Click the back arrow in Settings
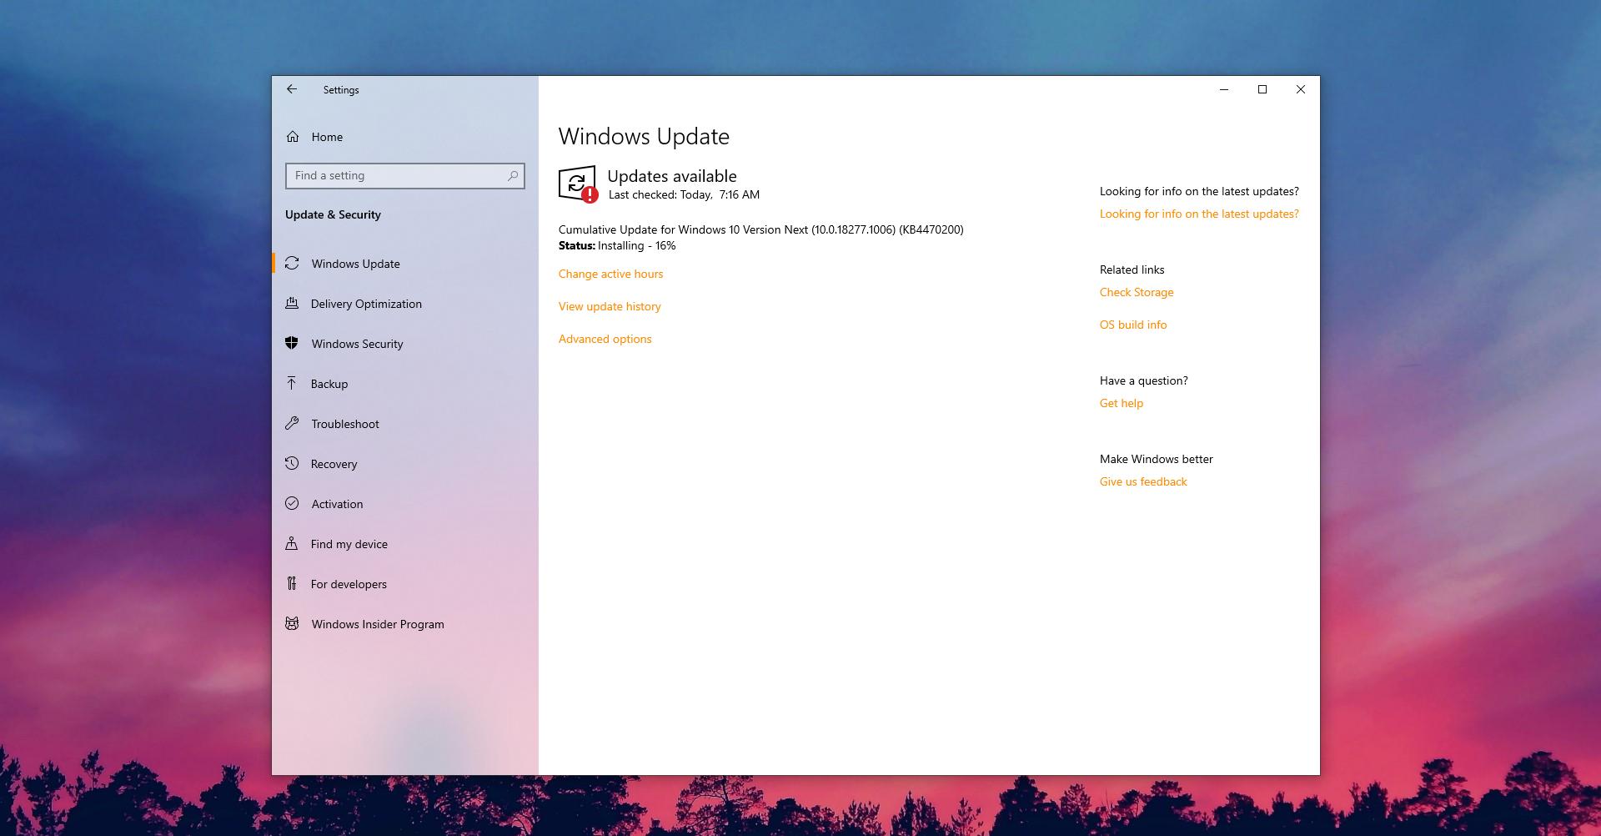Image resolution: width=1601 pixels, height=836 pixels. (291, 89)
